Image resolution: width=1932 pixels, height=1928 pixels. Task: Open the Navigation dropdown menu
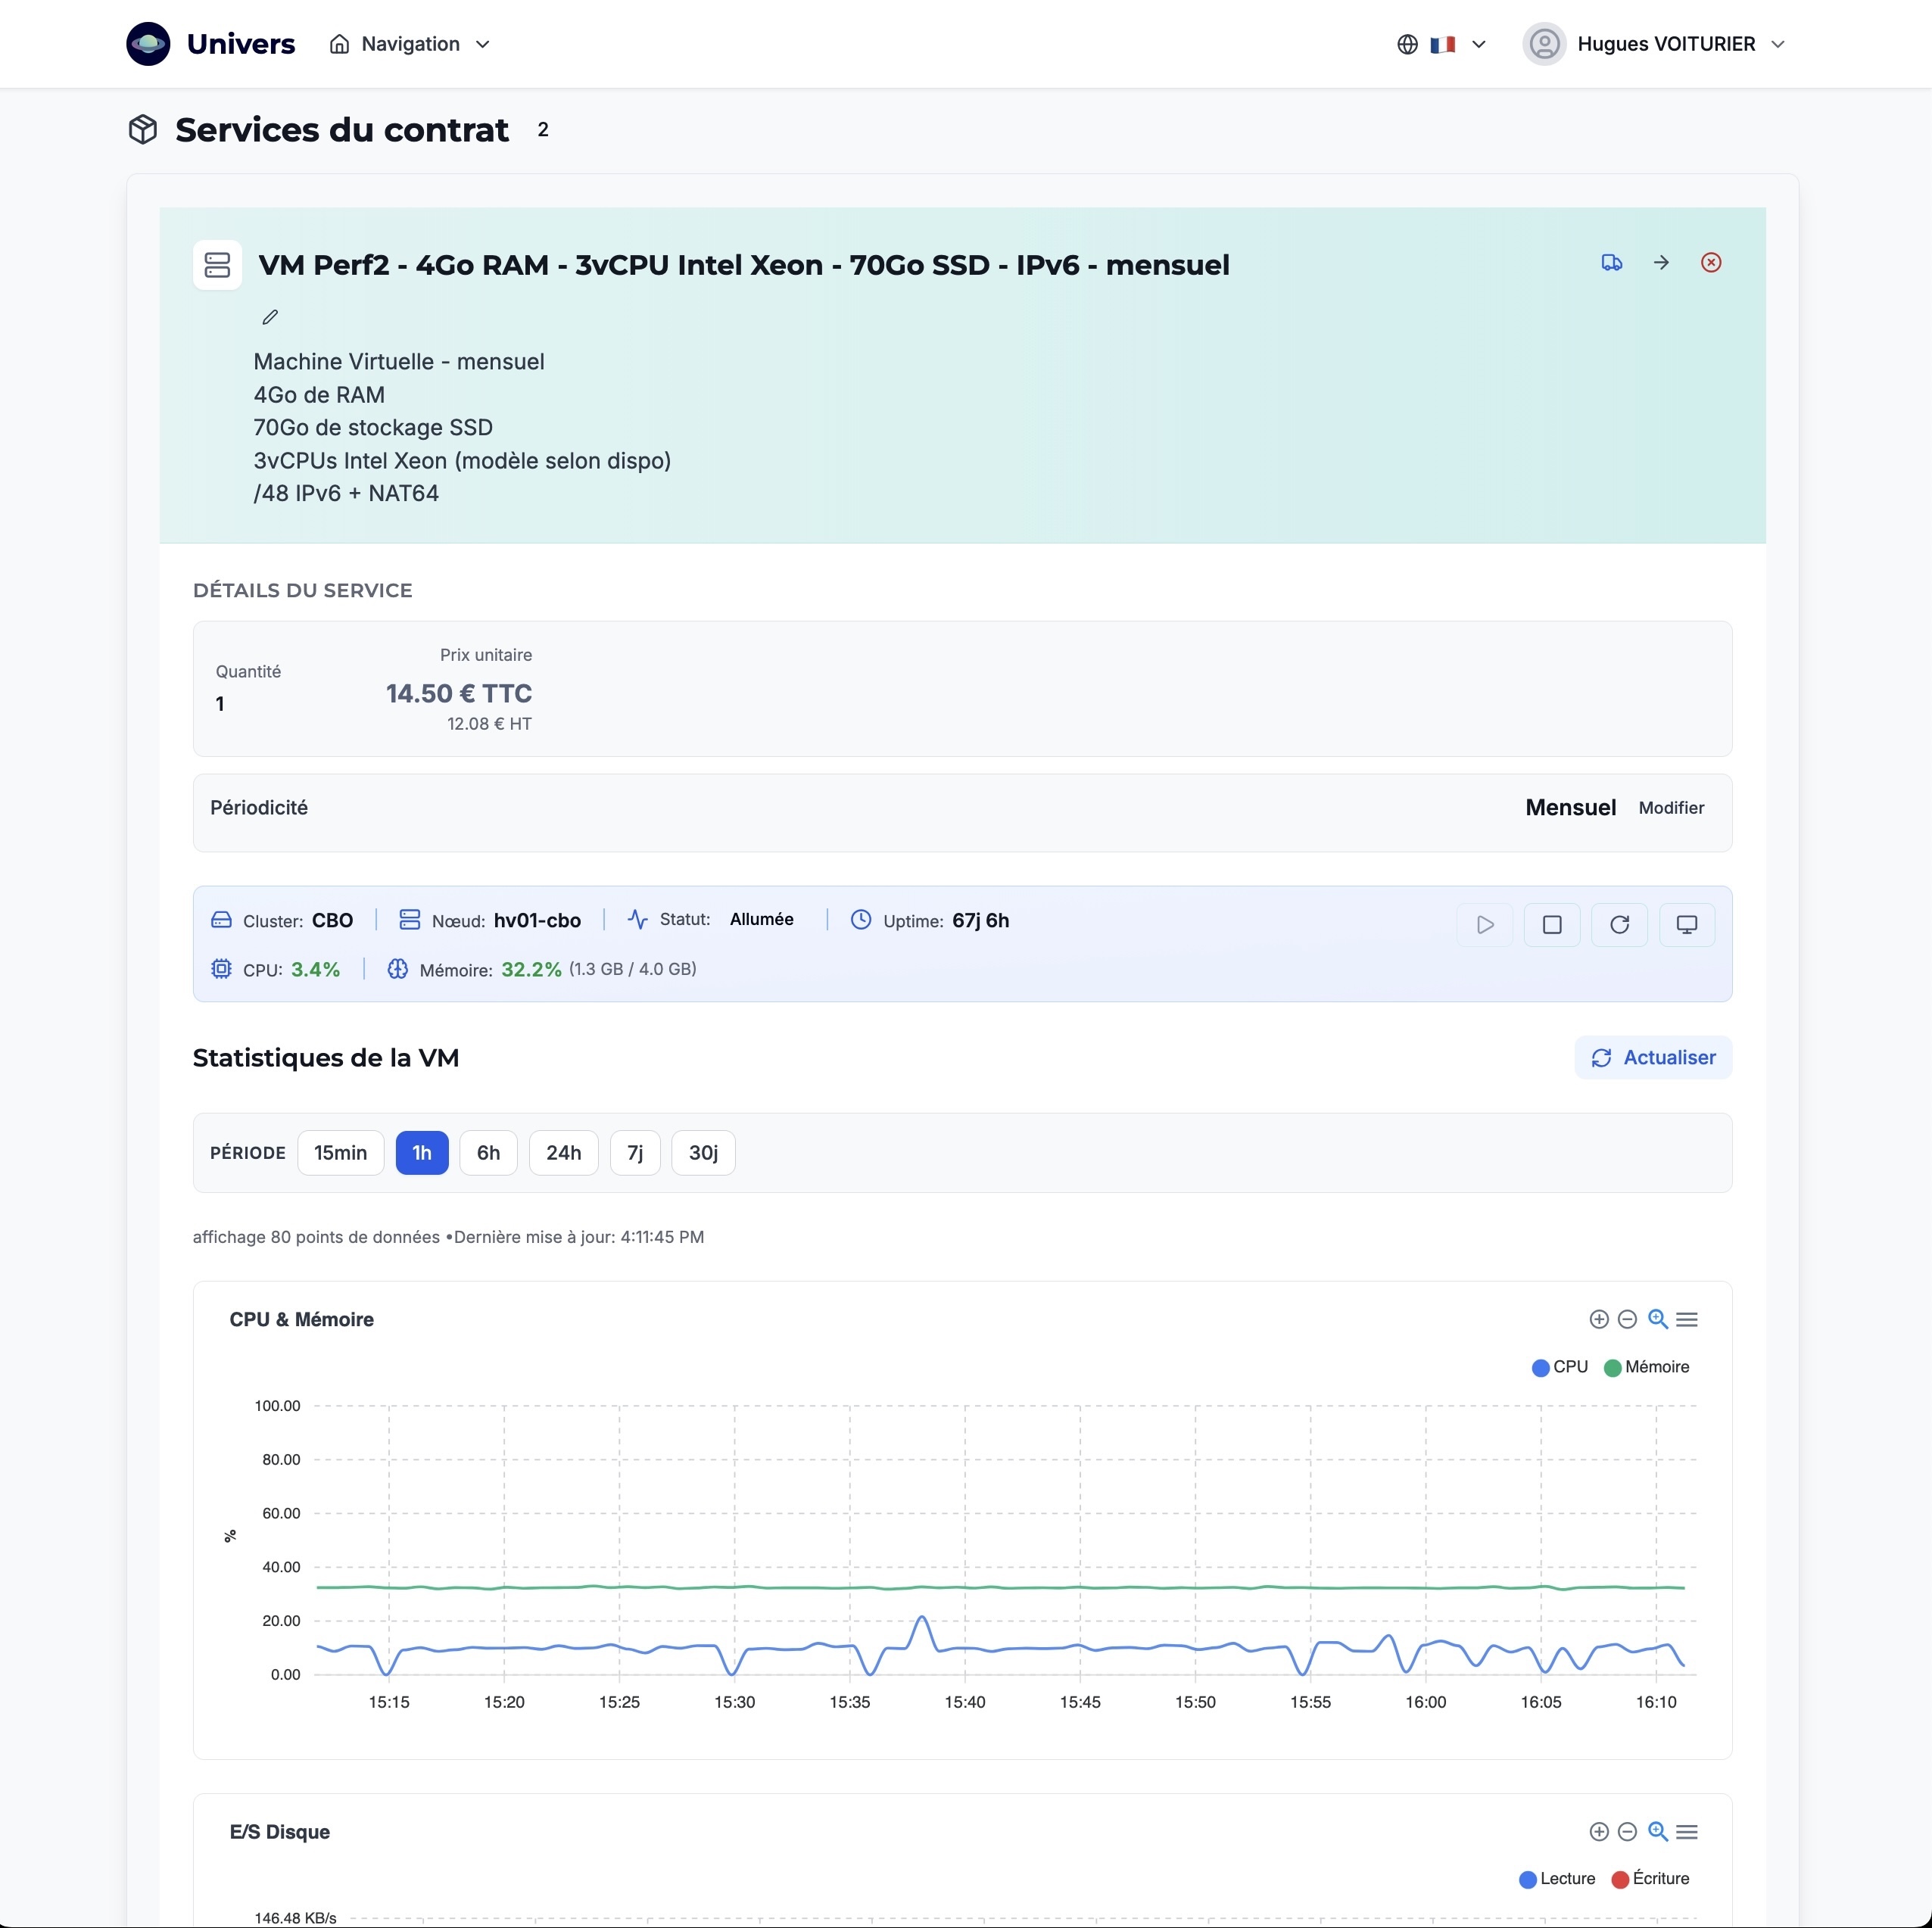click(410, 44)
